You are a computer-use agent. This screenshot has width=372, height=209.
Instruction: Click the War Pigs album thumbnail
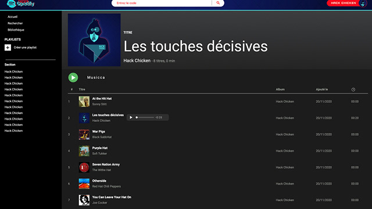84,134
